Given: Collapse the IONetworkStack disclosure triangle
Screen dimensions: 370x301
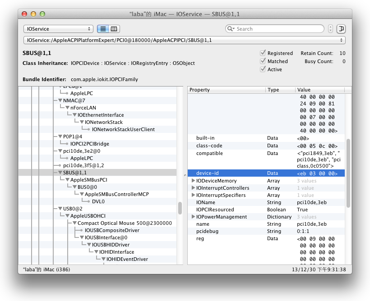Looking at the screenshot, I should point(82,122).
